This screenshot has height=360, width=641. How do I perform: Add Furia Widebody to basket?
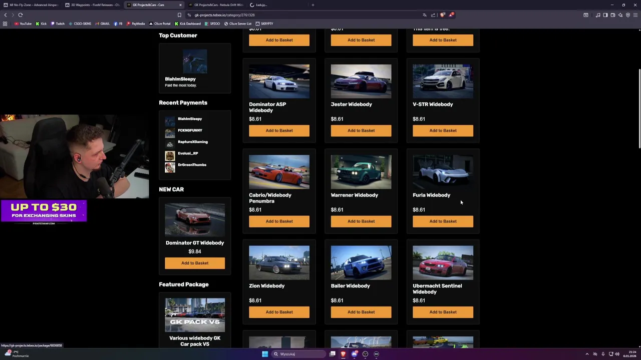point(443,221)
